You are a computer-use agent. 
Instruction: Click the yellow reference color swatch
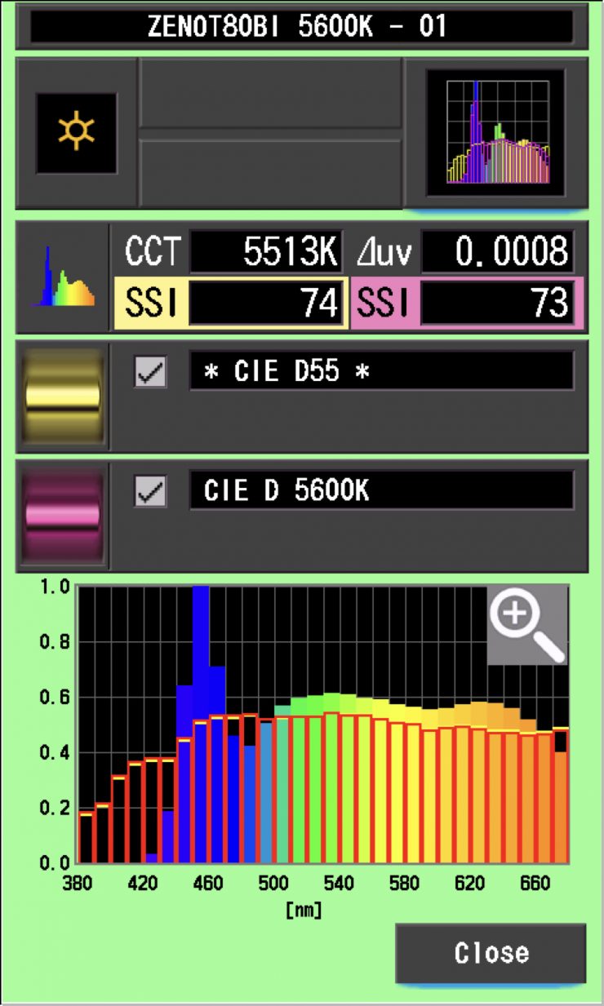[x=63, y=396]
